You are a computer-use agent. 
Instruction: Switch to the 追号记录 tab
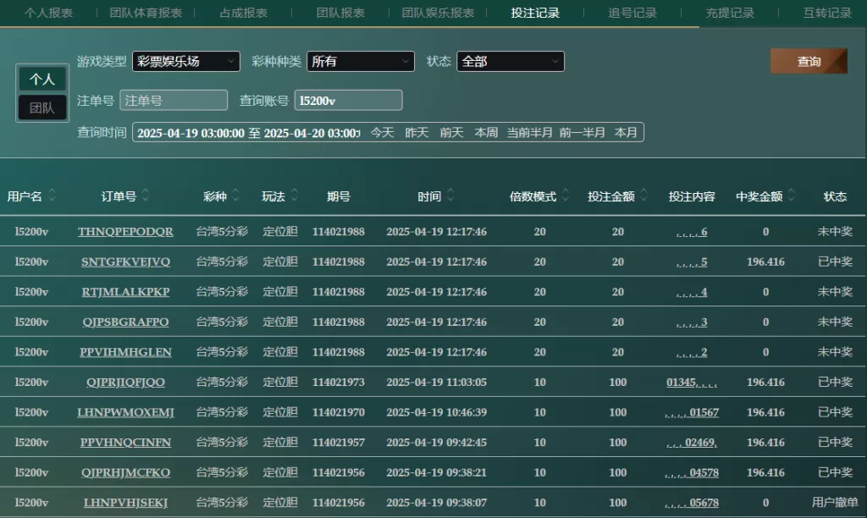[632, 13]
